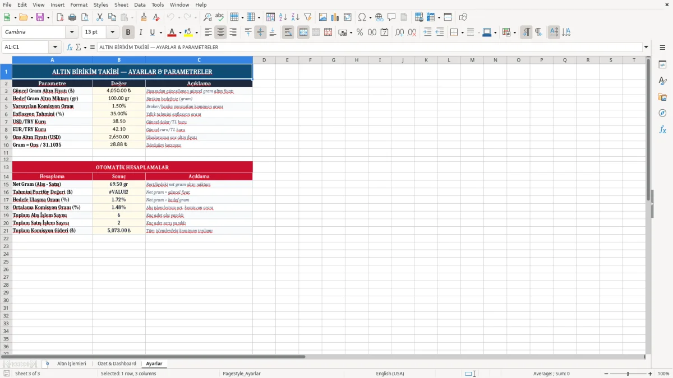
Task: Click the zoom slider
Action: [627, 374]
